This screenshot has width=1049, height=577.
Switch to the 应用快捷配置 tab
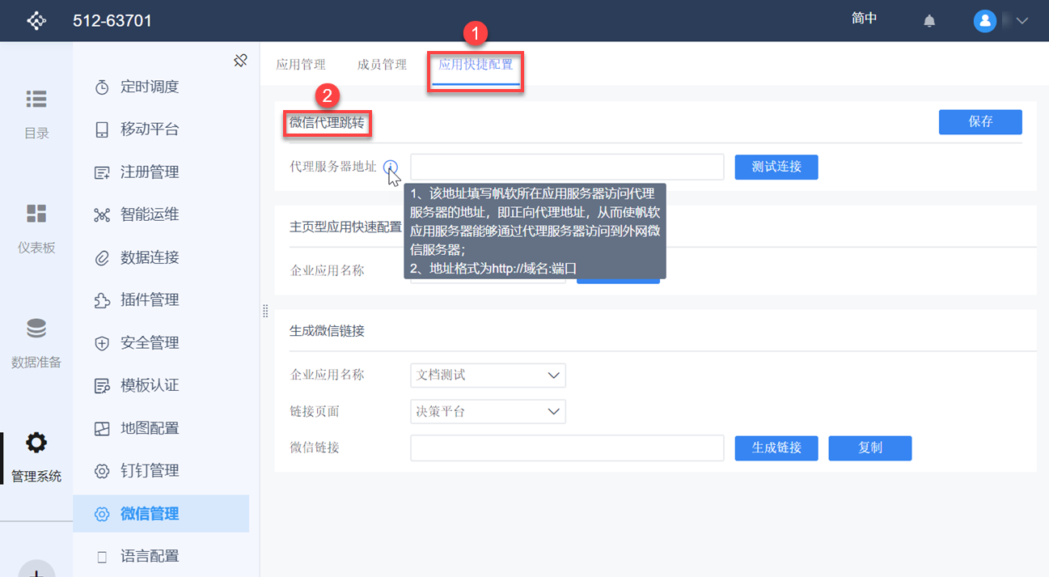[476, 65]
